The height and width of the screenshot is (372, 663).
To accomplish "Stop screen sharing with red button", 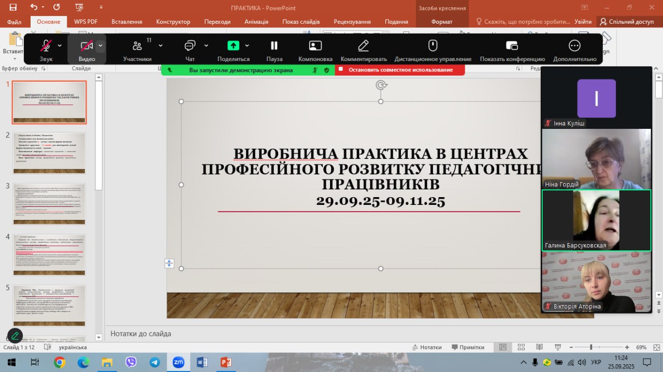I will tap(399, 70).
